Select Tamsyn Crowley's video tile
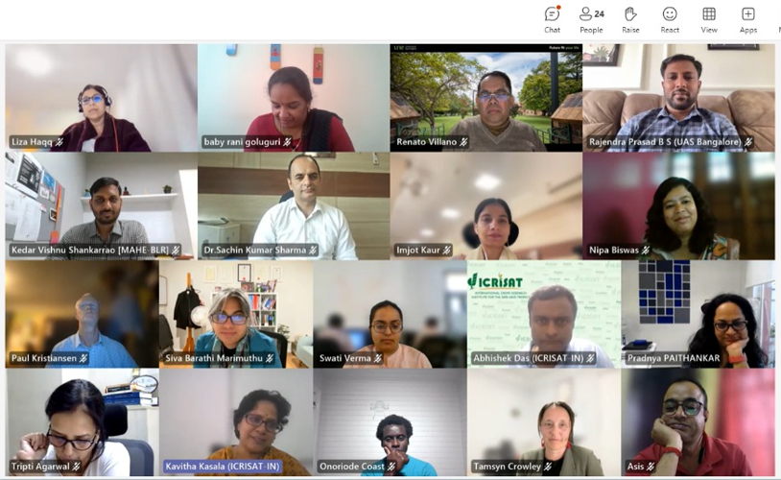This screenshot has width=781, height=480. pyautogui.click(x=544, y=422)
